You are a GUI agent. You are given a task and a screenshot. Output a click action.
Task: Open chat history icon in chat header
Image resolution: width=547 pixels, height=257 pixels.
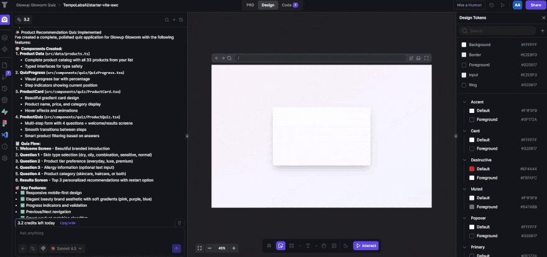point(181,20)
